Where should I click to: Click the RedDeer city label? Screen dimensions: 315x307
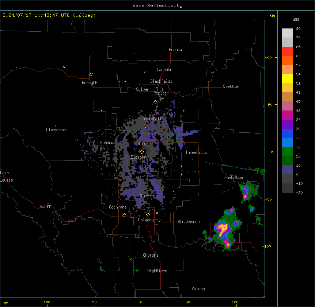(x=161, y=93)
